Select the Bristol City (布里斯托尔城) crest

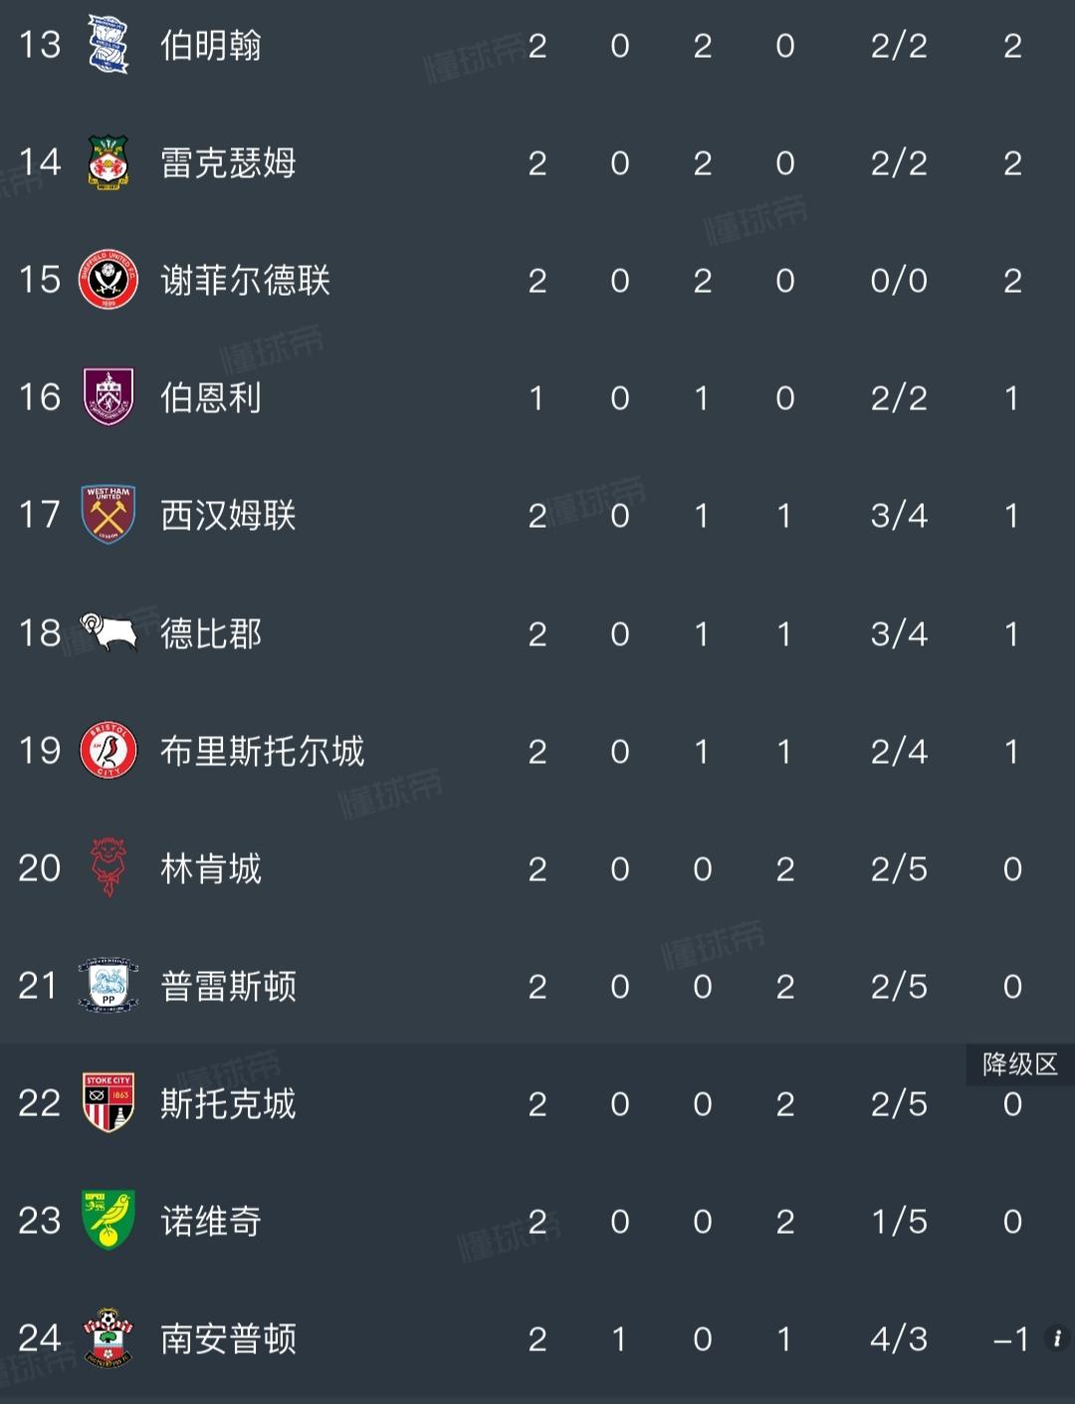(107, 750)
